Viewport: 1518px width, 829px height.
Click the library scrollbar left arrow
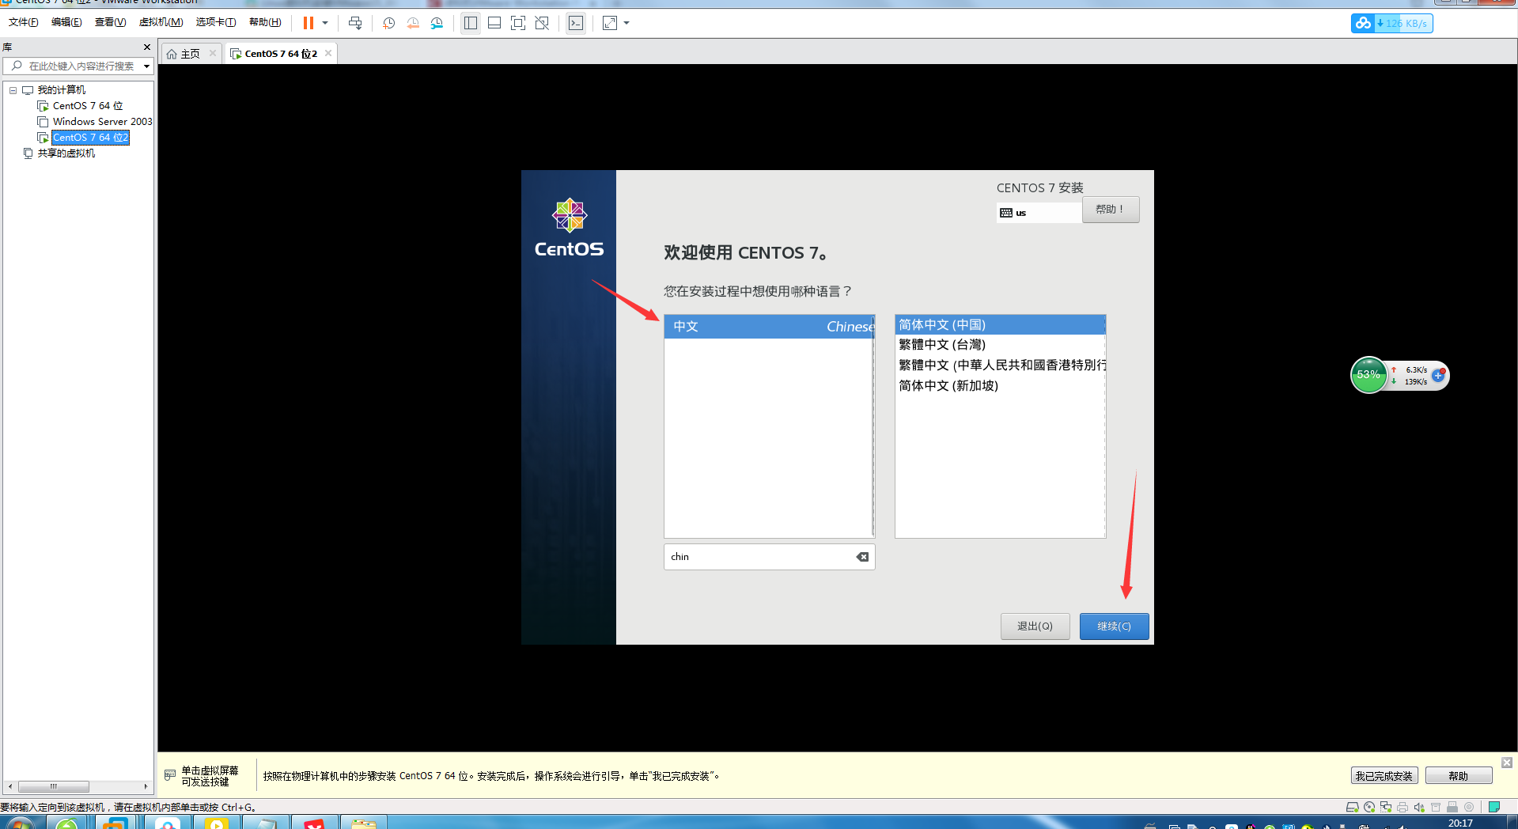(x=9, y=786)
